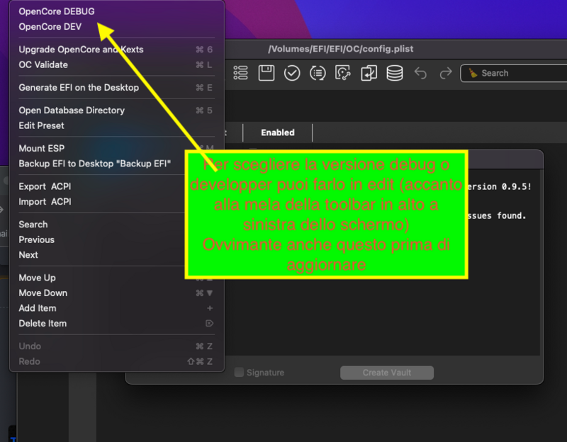Click the list view toolbar icon

pyautogui.click(x=240, y=73)
